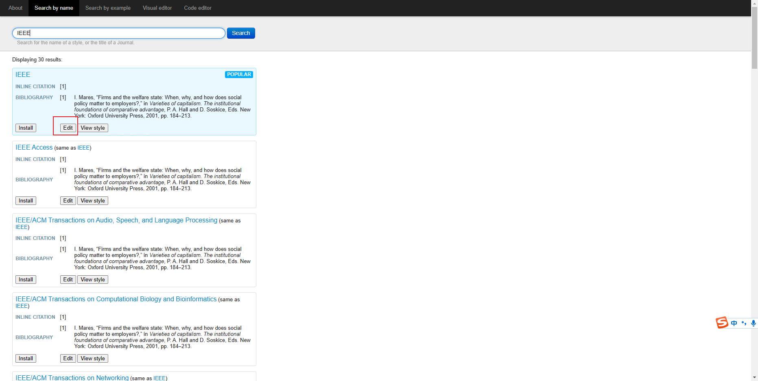Install the Computational Biology and Bioinformatics style
758x381 pixels.
tap(26, 358)
